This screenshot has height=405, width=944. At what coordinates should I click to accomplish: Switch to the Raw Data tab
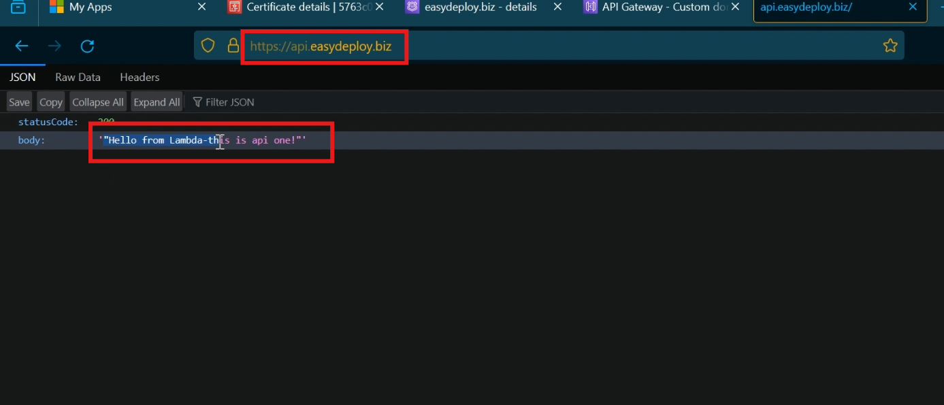(78, 78)
